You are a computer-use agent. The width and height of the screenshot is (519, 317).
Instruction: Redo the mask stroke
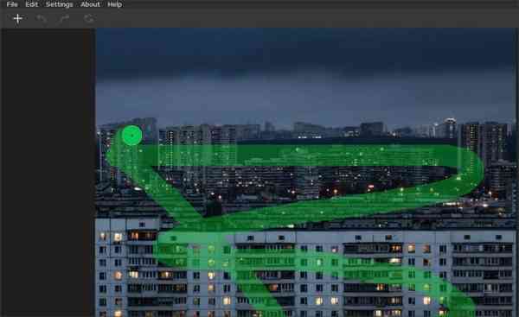65,18
